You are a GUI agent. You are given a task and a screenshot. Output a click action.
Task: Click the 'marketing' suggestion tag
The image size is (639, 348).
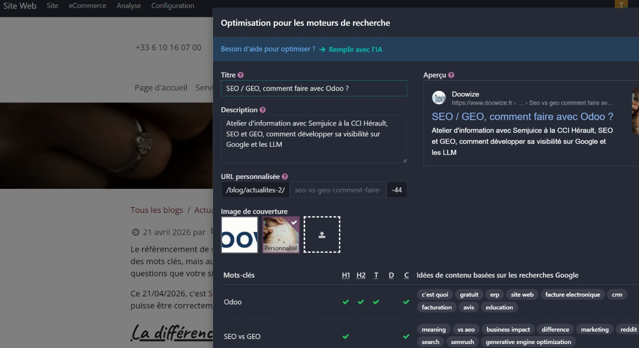[595, 330]
